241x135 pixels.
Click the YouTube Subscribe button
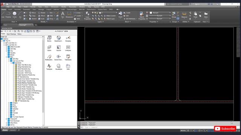[225, 129]
